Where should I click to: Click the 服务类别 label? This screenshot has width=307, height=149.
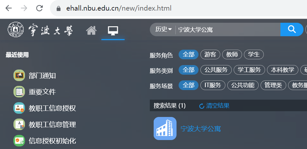161,71
